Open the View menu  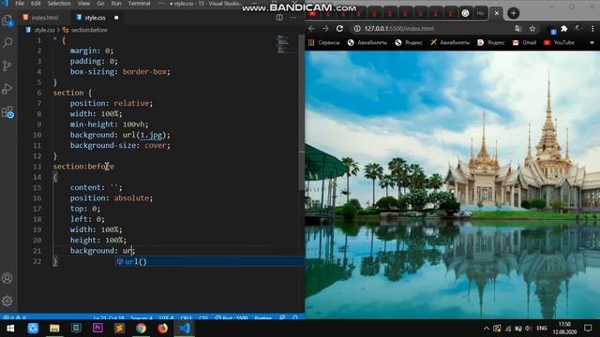coord(83,4)
